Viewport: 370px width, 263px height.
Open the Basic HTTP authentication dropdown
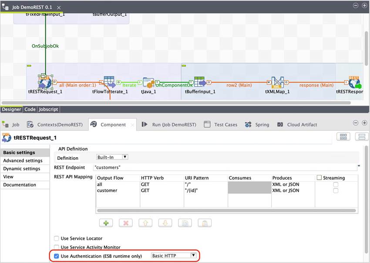point(193,256)
